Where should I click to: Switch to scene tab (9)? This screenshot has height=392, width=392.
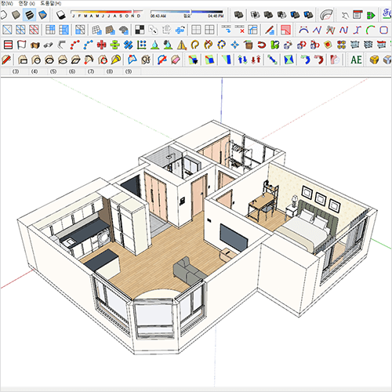129,71
